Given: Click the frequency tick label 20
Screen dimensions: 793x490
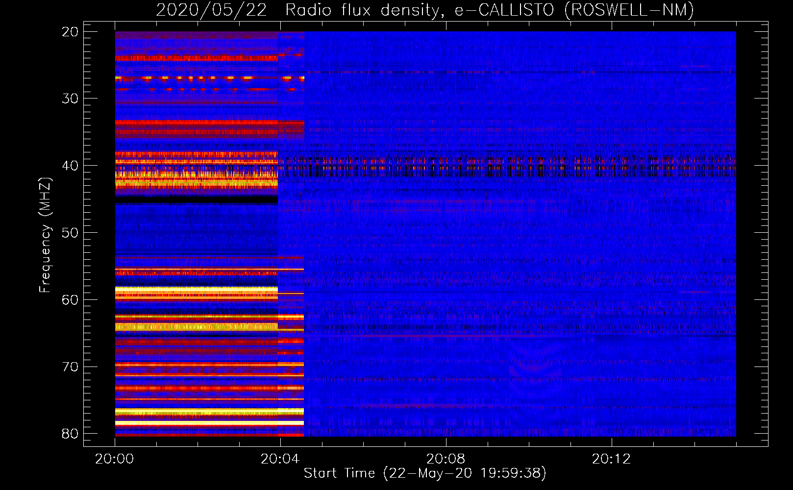Looking at the screenshot, I should tap(70, 32).
